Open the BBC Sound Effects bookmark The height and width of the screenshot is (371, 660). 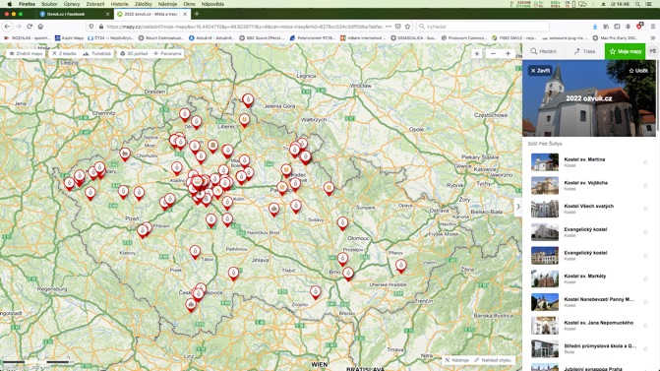pos(262,37)
